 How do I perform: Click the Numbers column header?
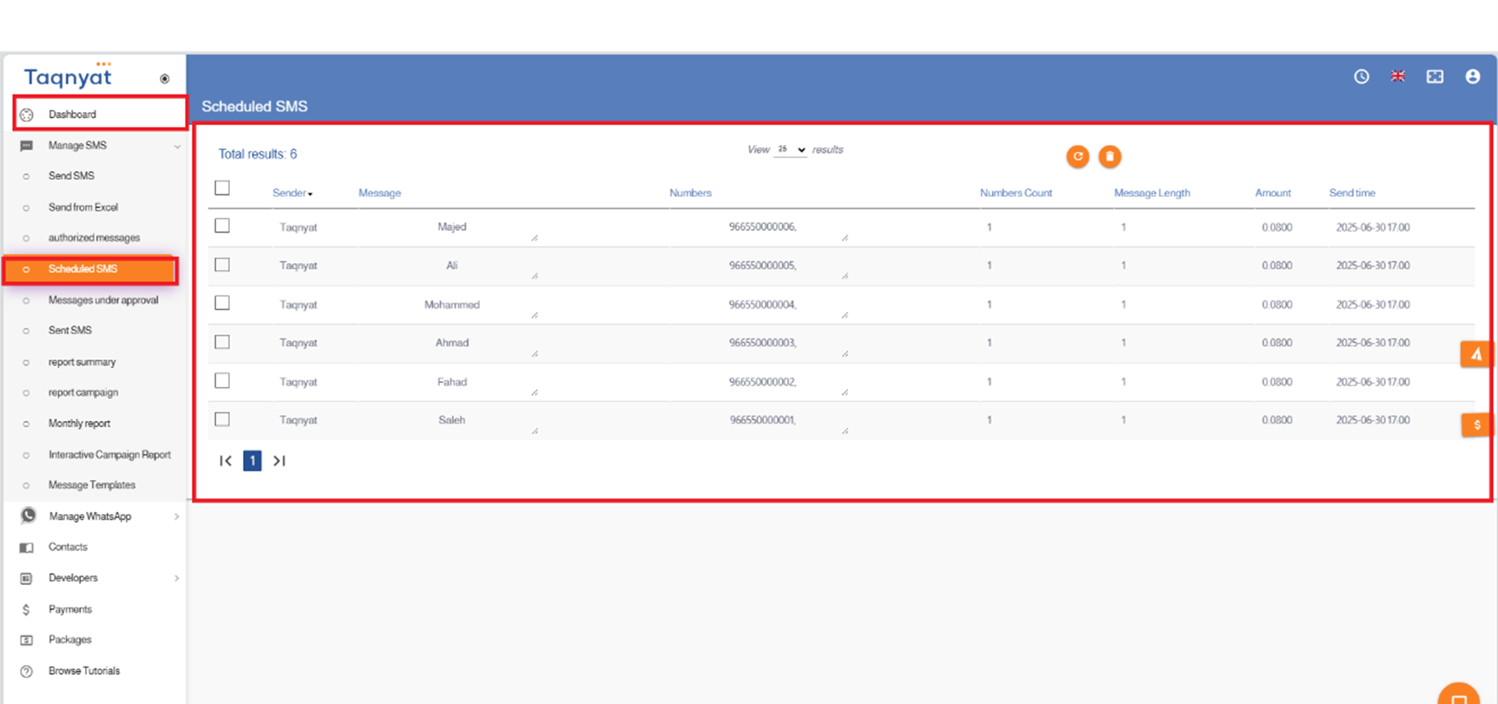click(x=691, y=193)
